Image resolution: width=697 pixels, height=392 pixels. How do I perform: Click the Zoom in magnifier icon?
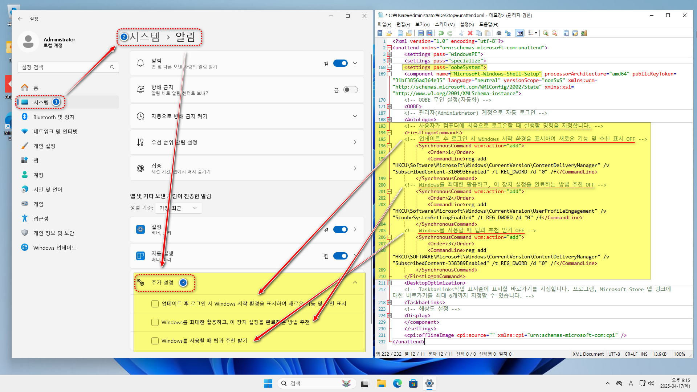coord(545,33)
